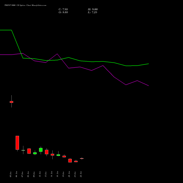Click the open value O: 8.05
The image size is (183, 183).
pos(63,12)
